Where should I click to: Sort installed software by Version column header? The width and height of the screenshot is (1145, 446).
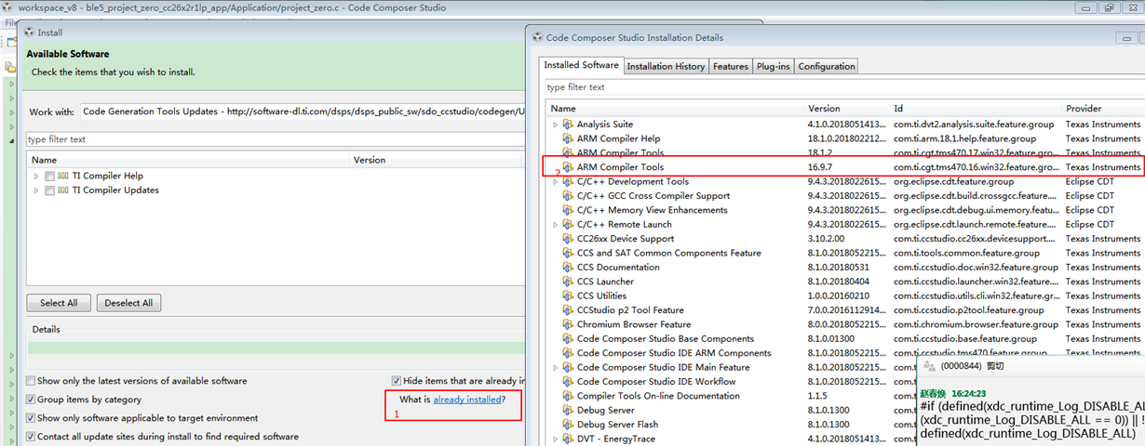coord(847,109)
